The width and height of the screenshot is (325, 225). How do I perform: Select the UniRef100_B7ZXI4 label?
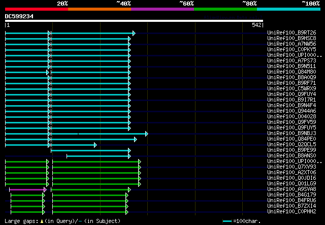click(291, 206)
